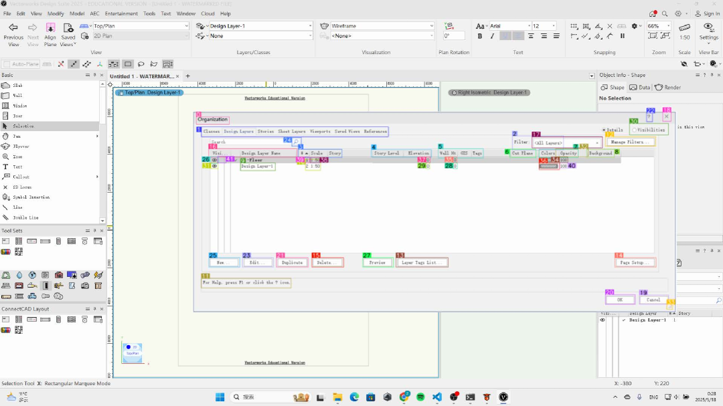
Task: Open the AEC menu
Action: point(94,13)
